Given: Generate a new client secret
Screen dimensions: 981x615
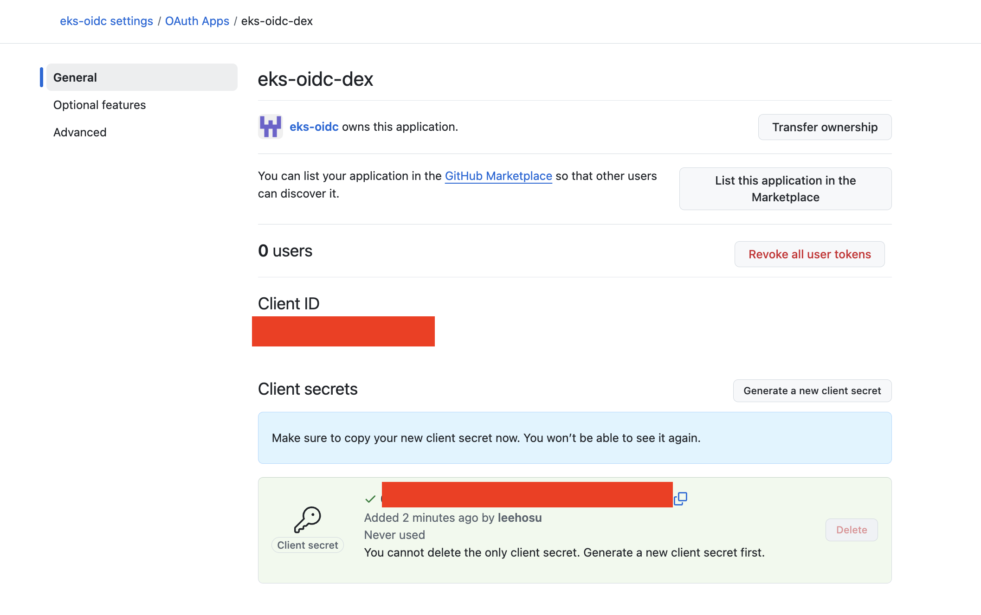Looking at the screenshot, I should [x=812, y=391].
